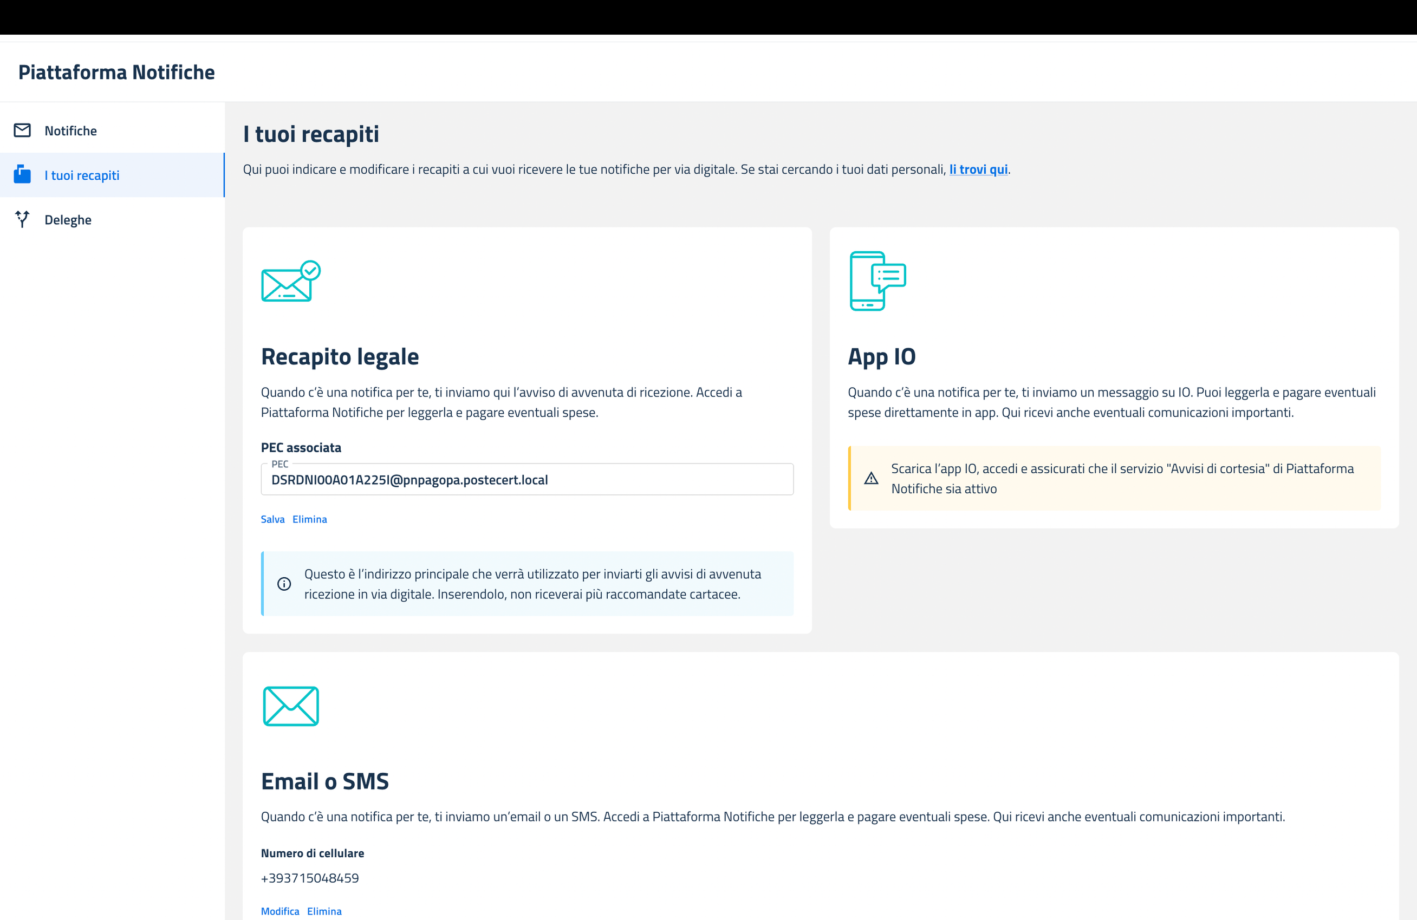Click Elimina under the phone number
This screenshot has height=920, width=1417.
[x=324, y=911]
